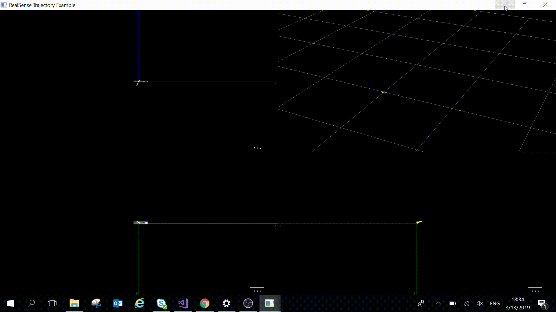Screen dimensions: 556x312
Task: Switch the ENG input language indicator
Action: pyautogui.click(x=495, y=304)
